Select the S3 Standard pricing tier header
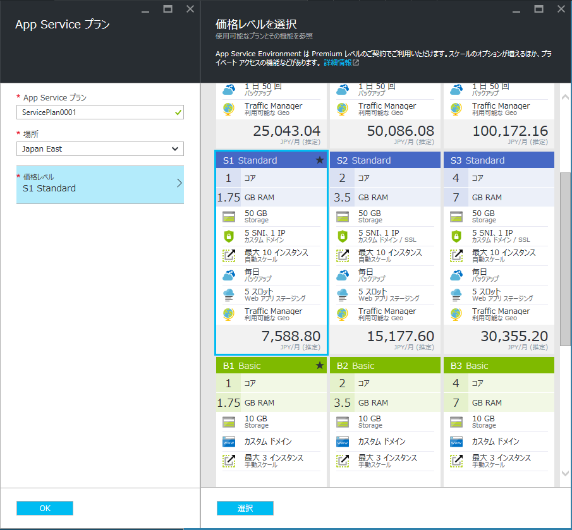This screenshot has width=572, height=530. (499, 160)
